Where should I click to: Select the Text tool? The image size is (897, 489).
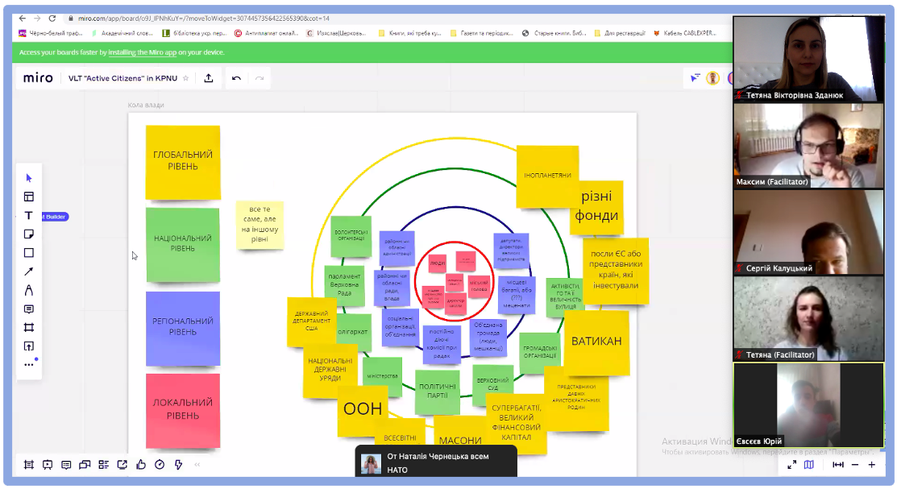[x=29, y=215]
